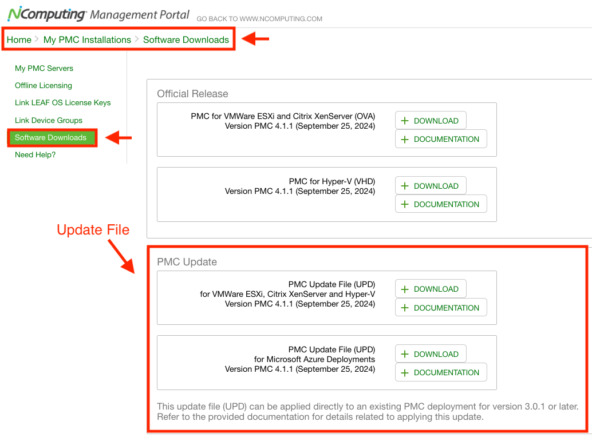Open Link LEAF OS License Keys
The image size is (592, 441).
coord(62,102)
